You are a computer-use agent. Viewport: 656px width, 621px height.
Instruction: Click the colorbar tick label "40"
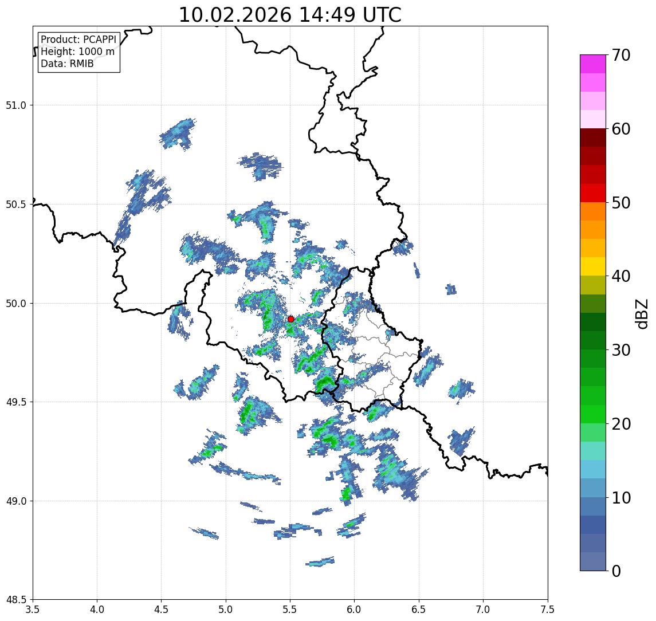pos(620,276)
